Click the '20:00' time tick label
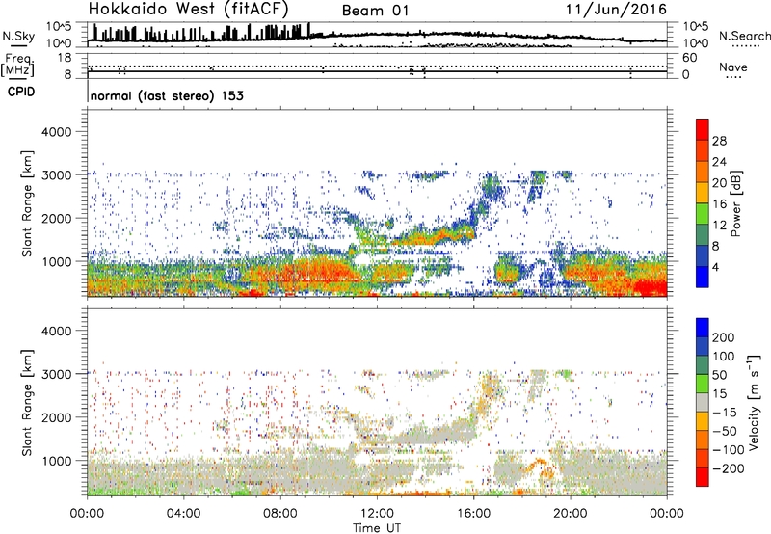The image size is (771, 534). tap(571, 514)
